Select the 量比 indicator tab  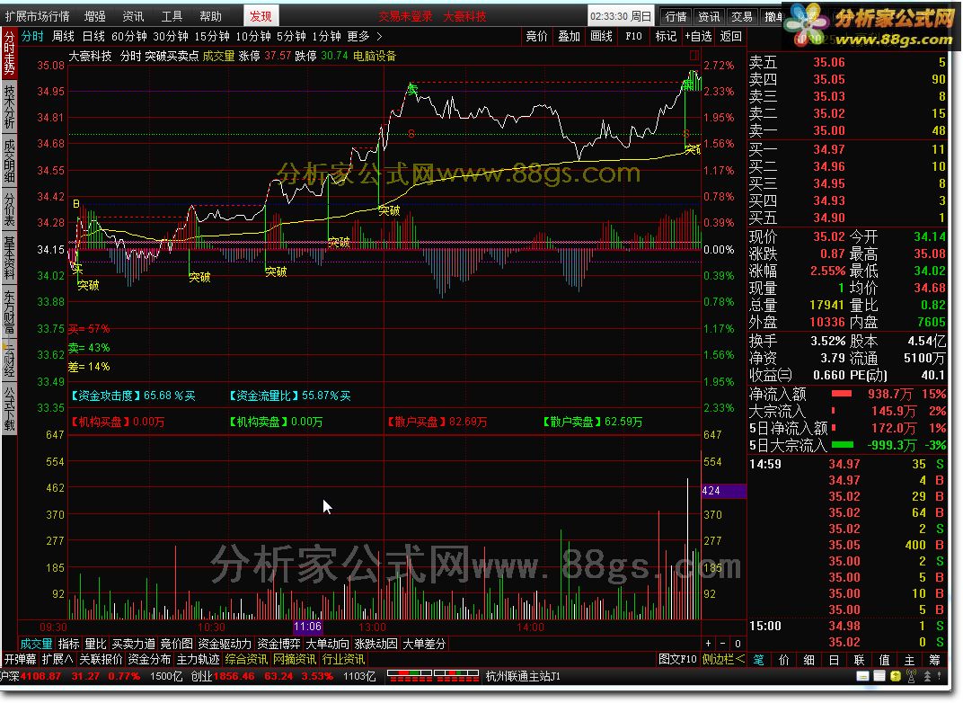pos(95,644)
